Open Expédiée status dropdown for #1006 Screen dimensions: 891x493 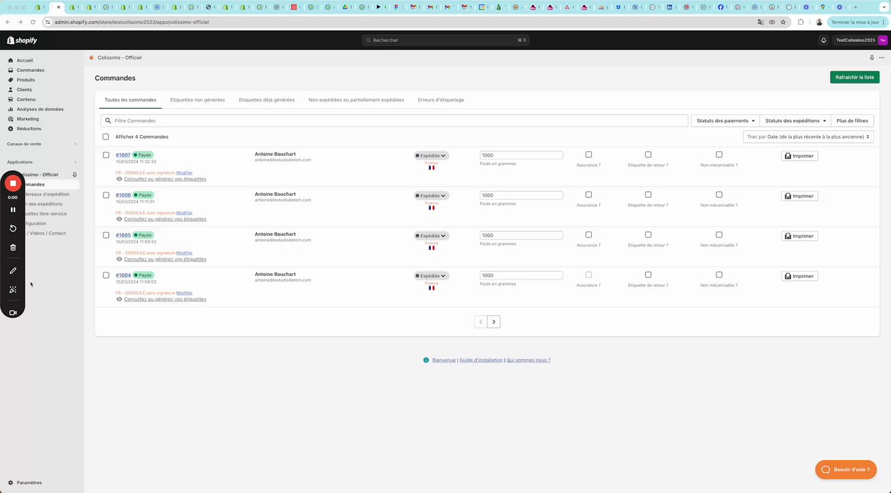click(x=431, y=196)
